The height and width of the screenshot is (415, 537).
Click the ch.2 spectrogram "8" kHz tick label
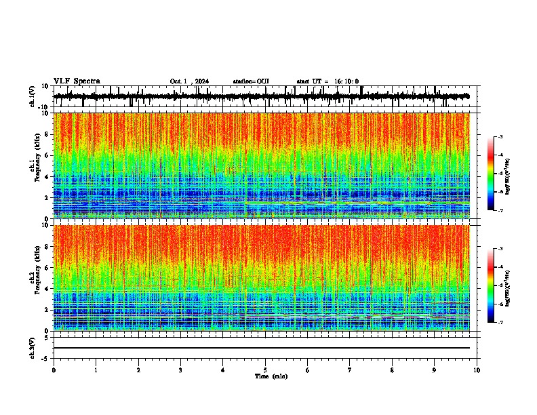click(47, 247)
